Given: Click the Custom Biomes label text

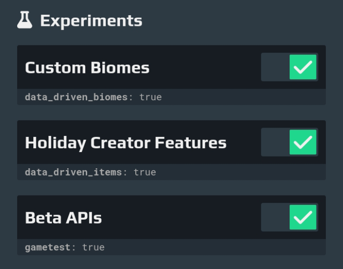Looking at the screenshot, I should pyautogui.click(x=87, y=67).
